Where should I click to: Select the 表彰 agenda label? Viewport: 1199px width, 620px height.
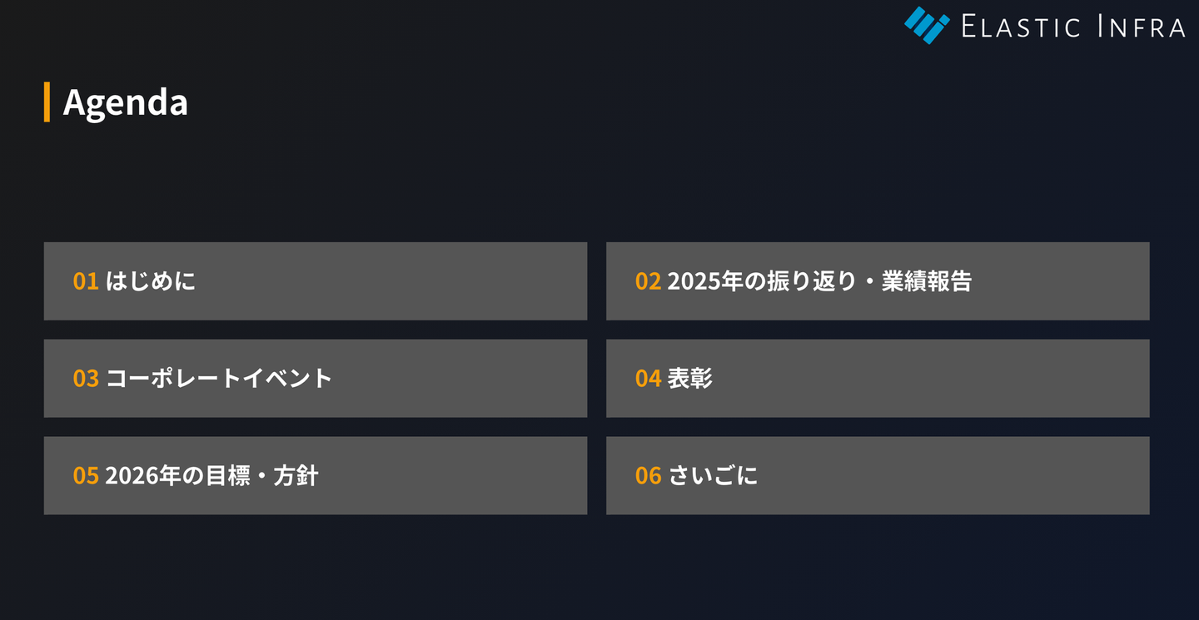tap(690, 379)
